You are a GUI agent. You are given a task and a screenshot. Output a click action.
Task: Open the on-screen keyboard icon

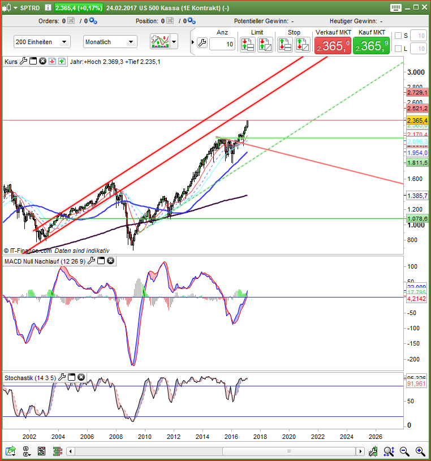396,8
